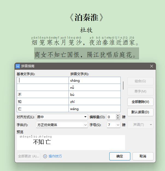
Task: Click the line 夜泊秦淮近酒家 in the document
Action: (x=112, y=42)
